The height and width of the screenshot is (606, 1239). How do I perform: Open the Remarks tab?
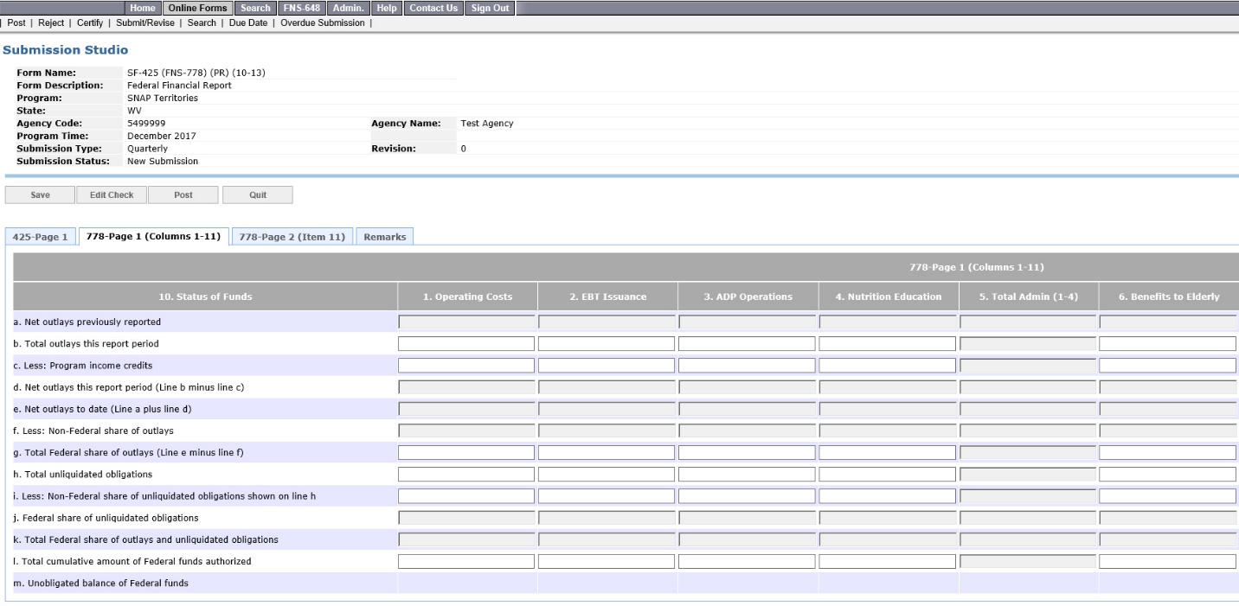click(x=385, y=238)
